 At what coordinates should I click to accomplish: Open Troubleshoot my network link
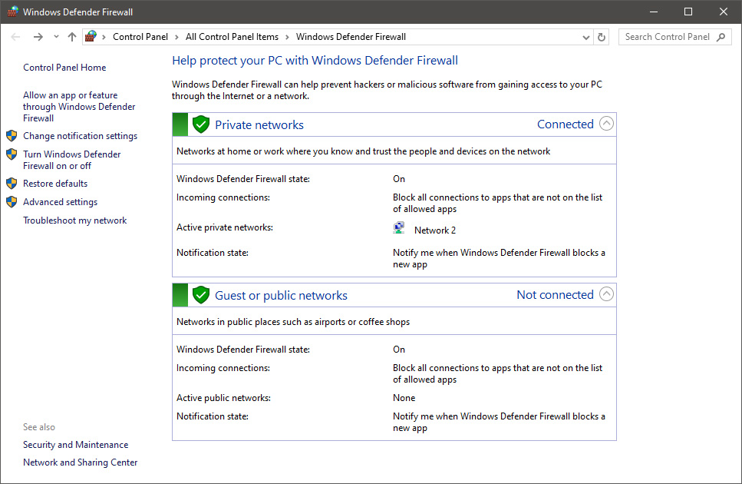click(x=74, y=220)
